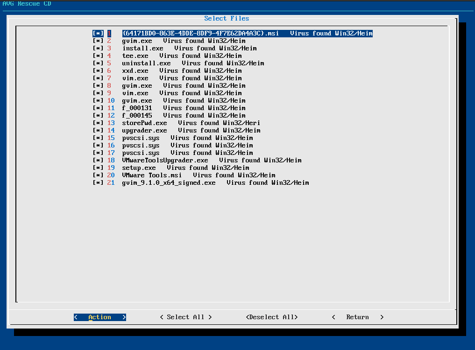Select the setup.exe file name
This screenshot has width=475, height=350.
coord(139,168)
